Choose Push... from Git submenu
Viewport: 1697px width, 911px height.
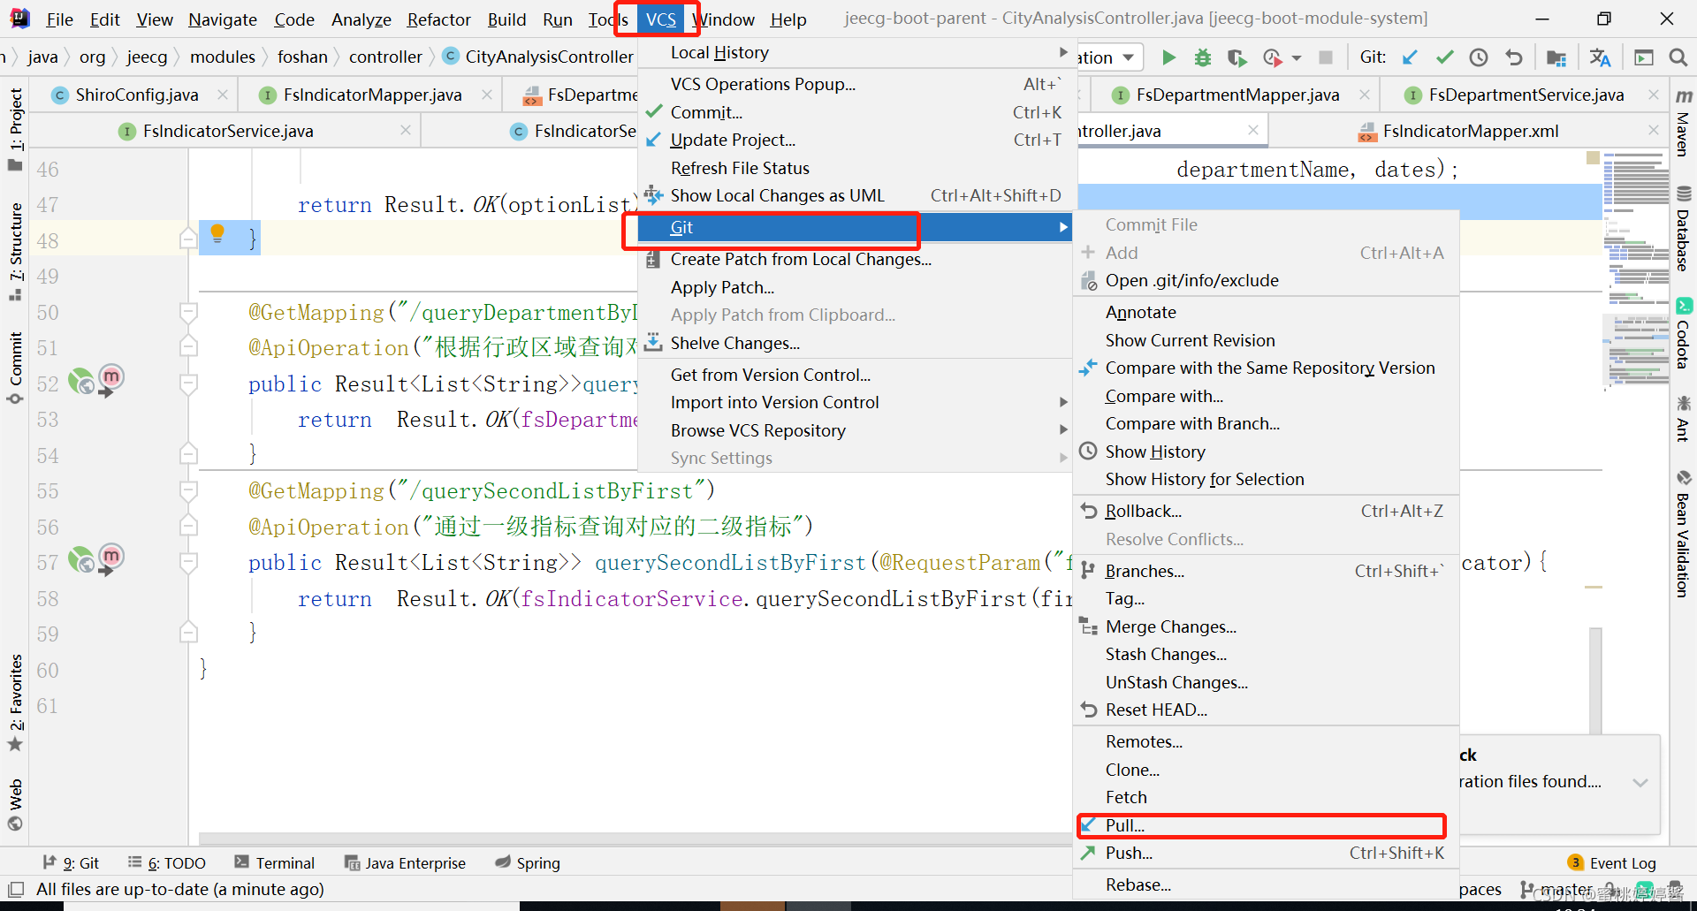pos(1266,853)
